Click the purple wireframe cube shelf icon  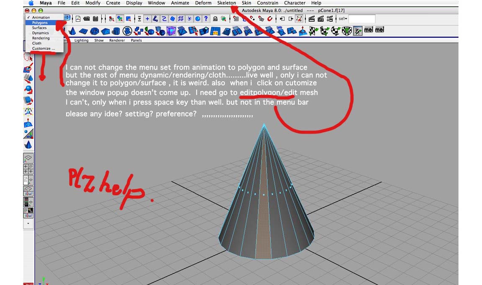point(171,31)
